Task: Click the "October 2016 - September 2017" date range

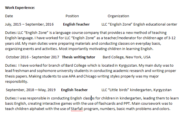Action: (x=32, y=57)
